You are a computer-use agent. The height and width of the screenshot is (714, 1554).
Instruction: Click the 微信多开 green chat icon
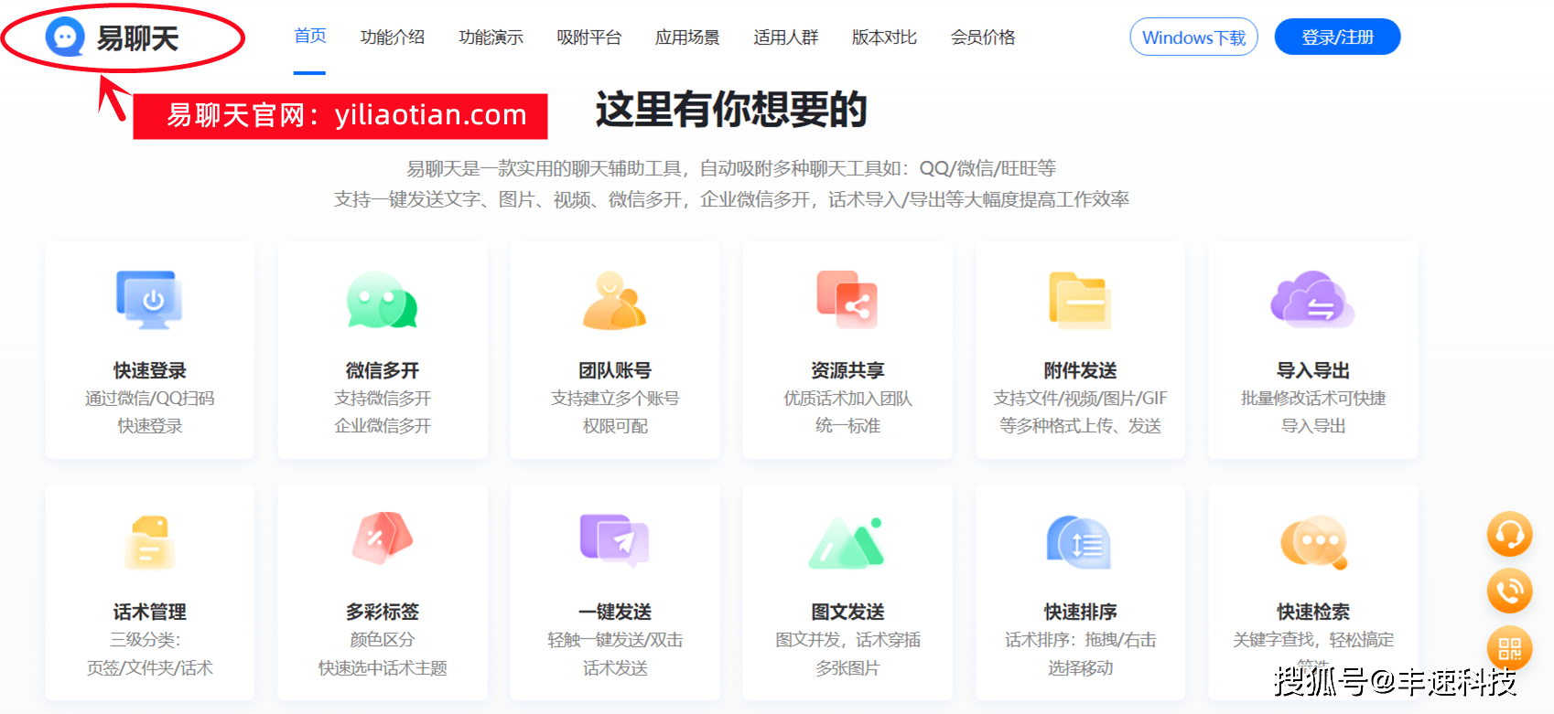point(383,300)
